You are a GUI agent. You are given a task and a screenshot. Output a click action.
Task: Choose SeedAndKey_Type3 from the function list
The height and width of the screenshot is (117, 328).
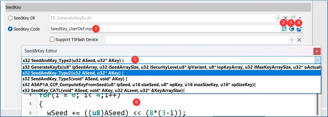(171, 79)
